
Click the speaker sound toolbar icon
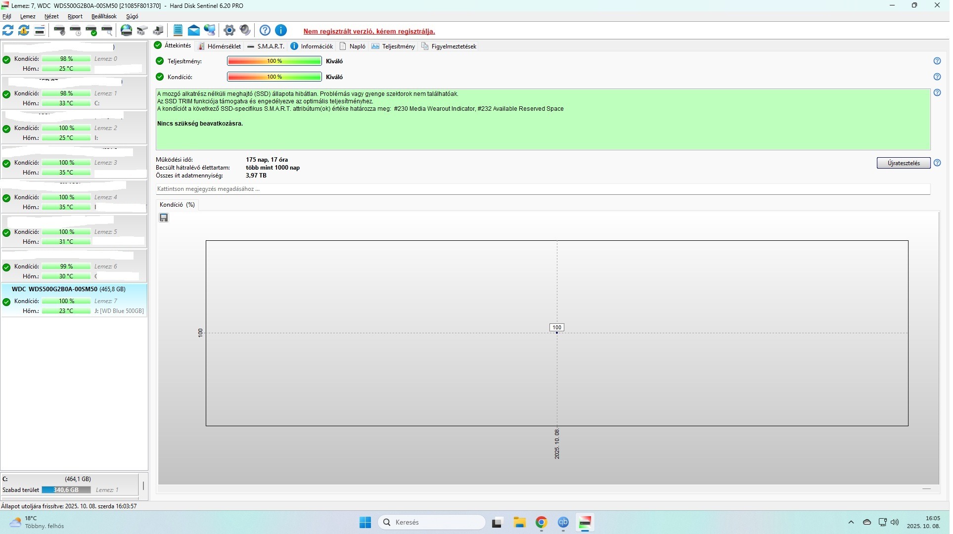click(x=245, y=31)
